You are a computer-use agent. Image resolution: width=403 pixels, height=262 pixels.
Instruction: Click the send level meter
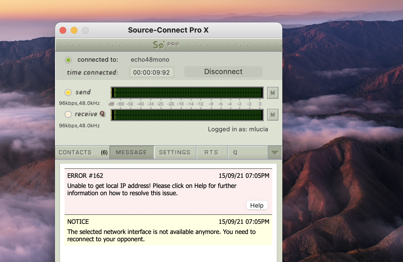tap(187, 93)
